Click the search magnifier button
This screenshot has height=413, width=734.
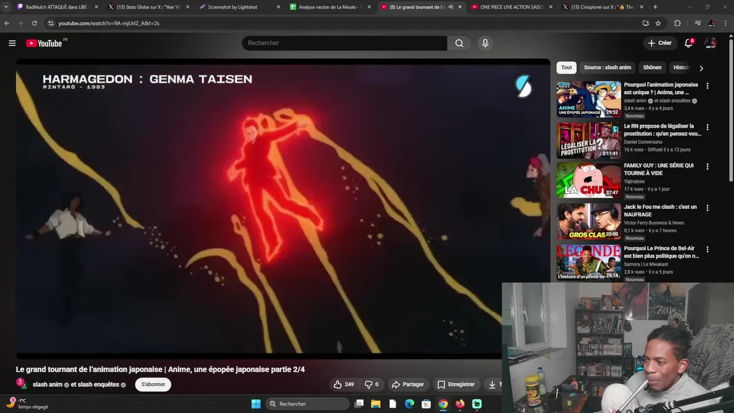(x=459, y=43)
